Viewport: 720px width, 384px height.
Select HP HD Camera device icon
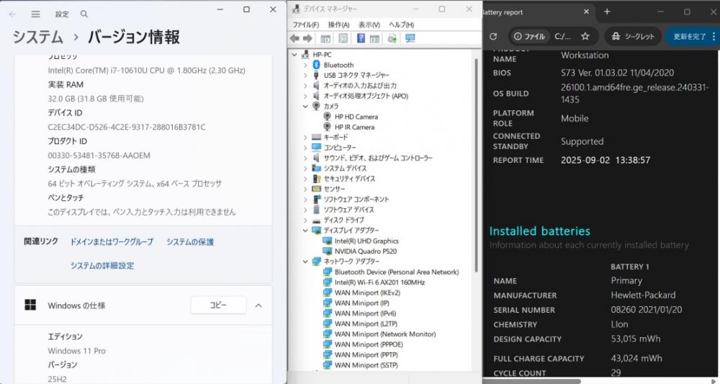tap(328, 117)
